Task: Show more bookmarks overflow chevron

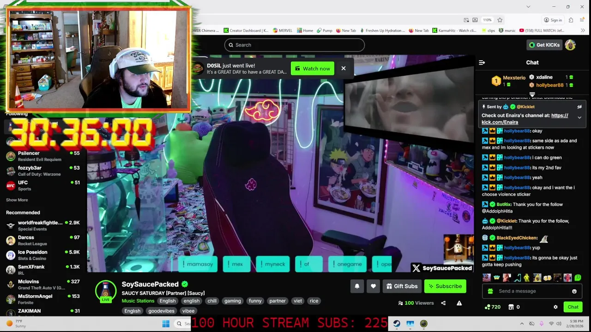Action: point(583,30)
